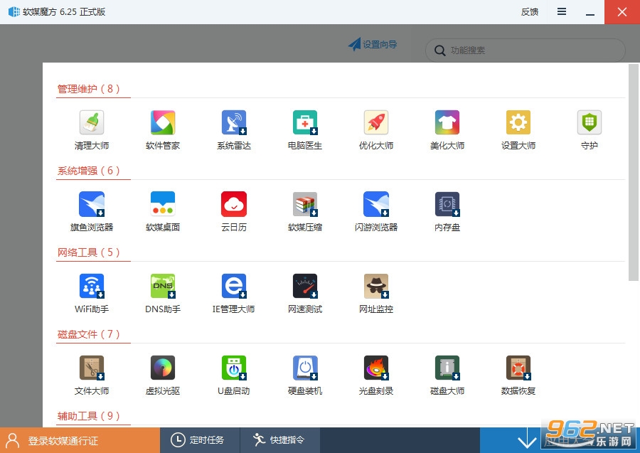The image size is (640, 453).
Task: Select 网络工具 (5) category heading
Action: pyautogui.click(x=89, y=252)
